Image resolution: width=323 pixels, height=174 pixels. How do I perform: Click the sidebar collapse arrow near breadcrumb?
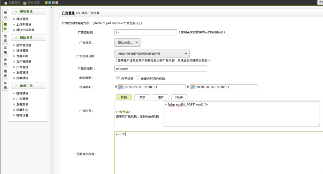(x=52, y=8)
